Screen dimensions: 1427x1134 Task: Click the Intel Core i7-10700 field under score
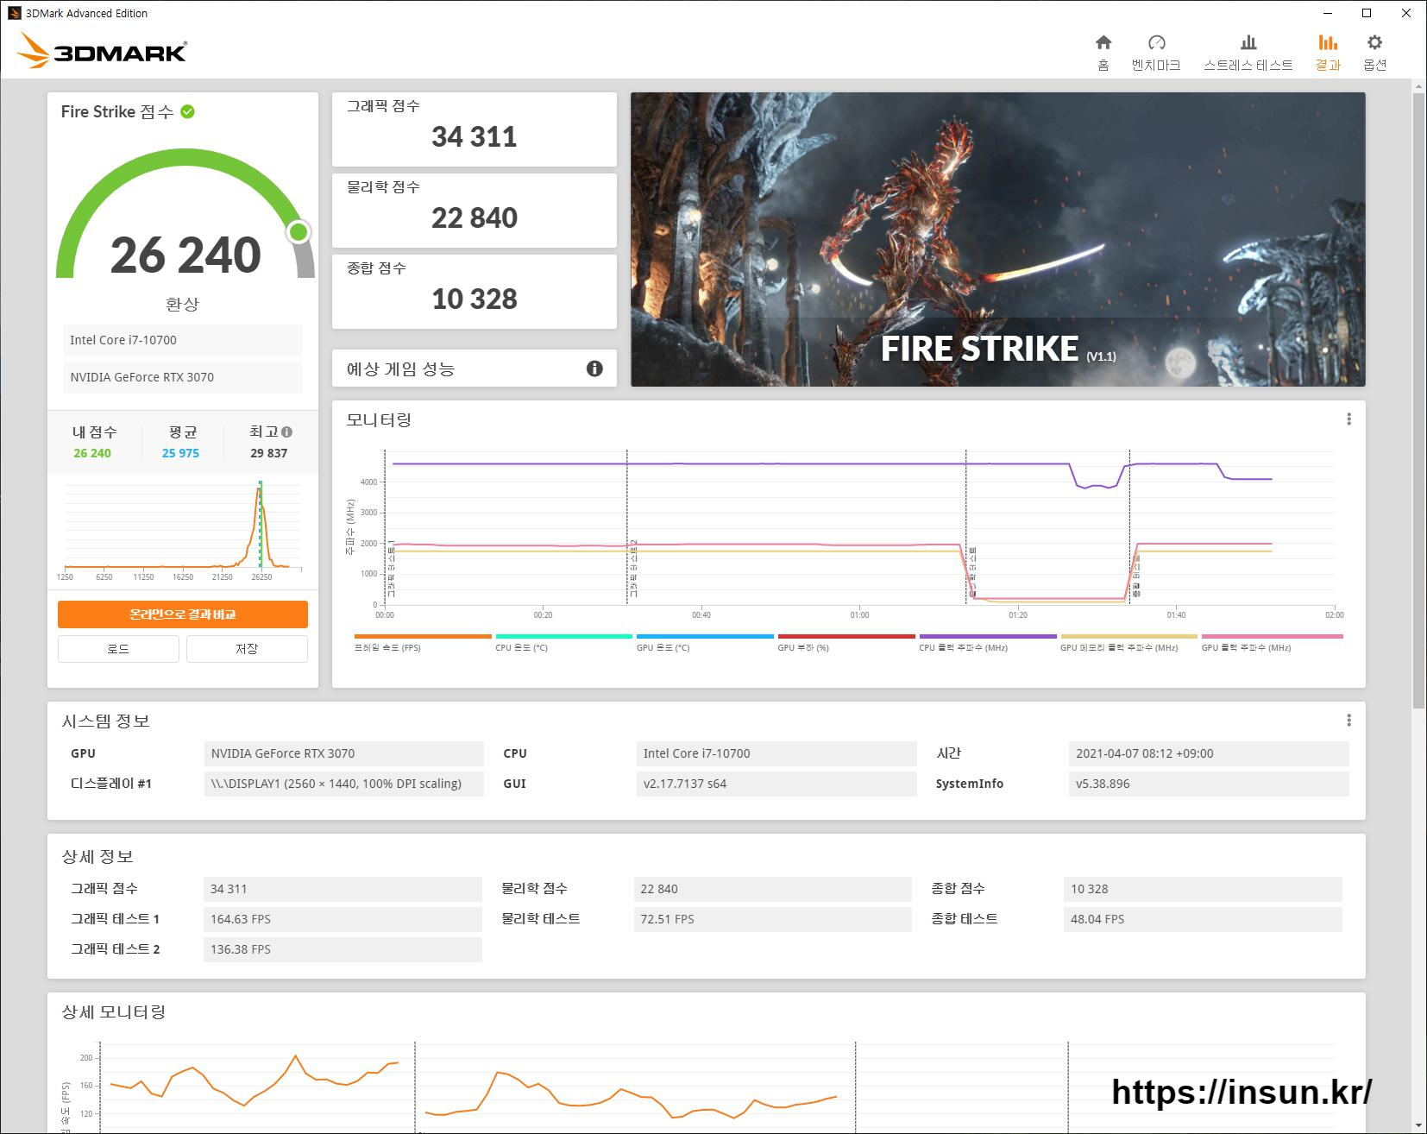tap(183, 340)
